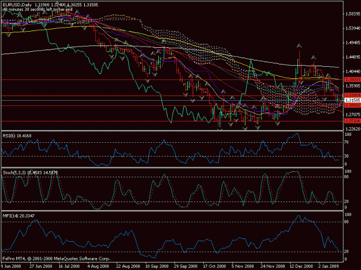Viewport: 361px width, 270px height.
Task: Click the Stoch(5,3,3) indicator label
Action: [x=30, y=172]
